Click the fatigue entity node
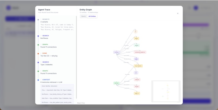The image size is (218, 110). [x=136, y=38]
